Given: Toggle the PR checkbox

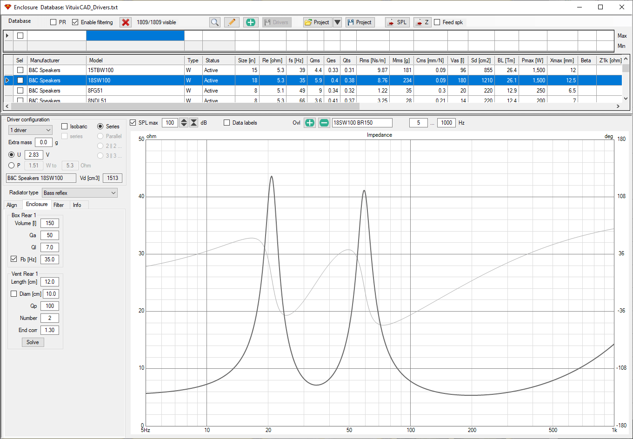Looking at the screenshot, I should (x=53, y=22).
